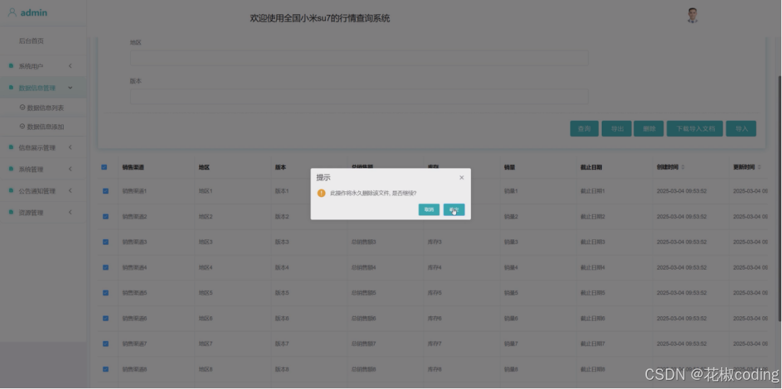Screen dimensions: 782x389
Task: Click cell 库存6 in the table
Action: pos(434,318)
